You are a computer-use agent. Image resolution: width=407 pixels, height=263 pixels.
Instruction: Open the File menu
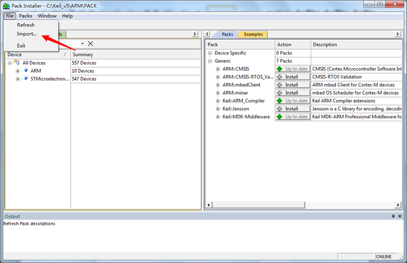[9, 16]
